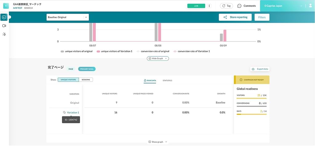Expand Show graph at the bottom
The height and width of the screenshot is (146, 315).
[157, 142]
